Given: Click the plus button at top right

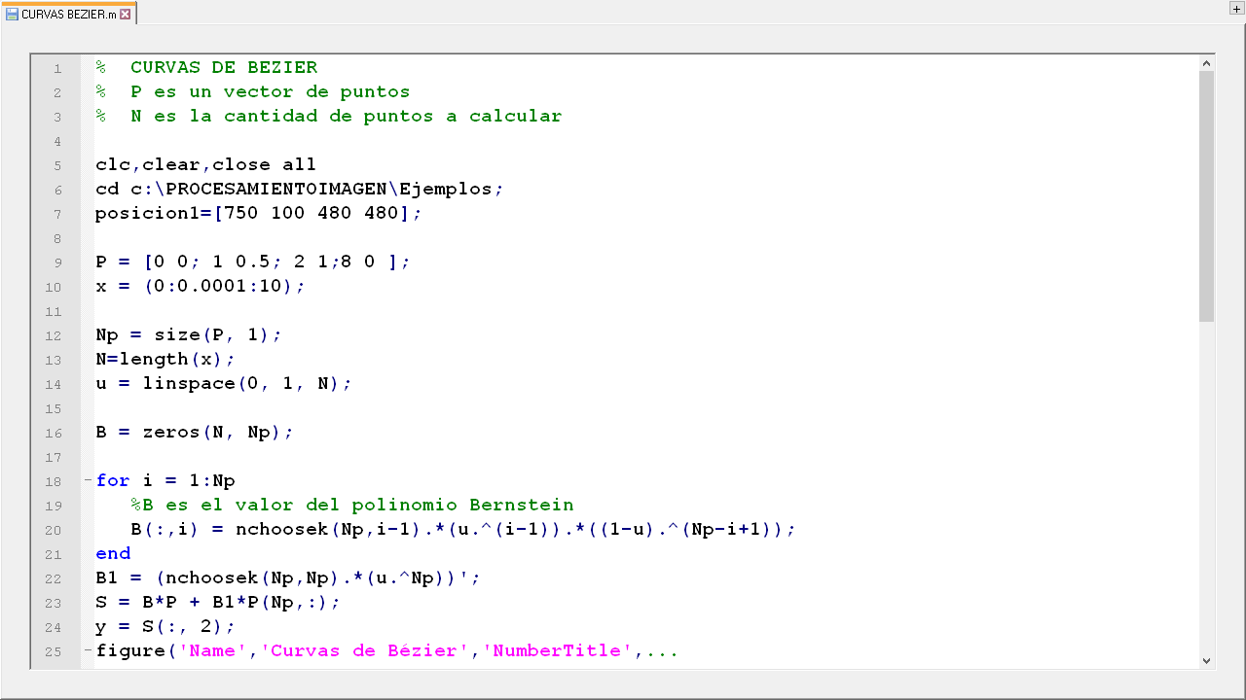Looking at the screenshot, I should (1236, 8).
